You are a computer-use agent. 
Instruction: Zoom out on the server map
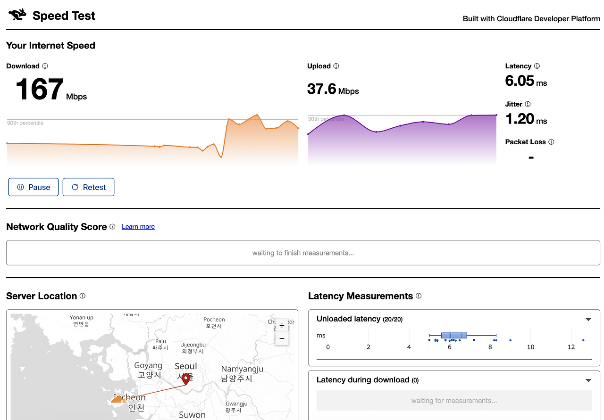[282, 338]
